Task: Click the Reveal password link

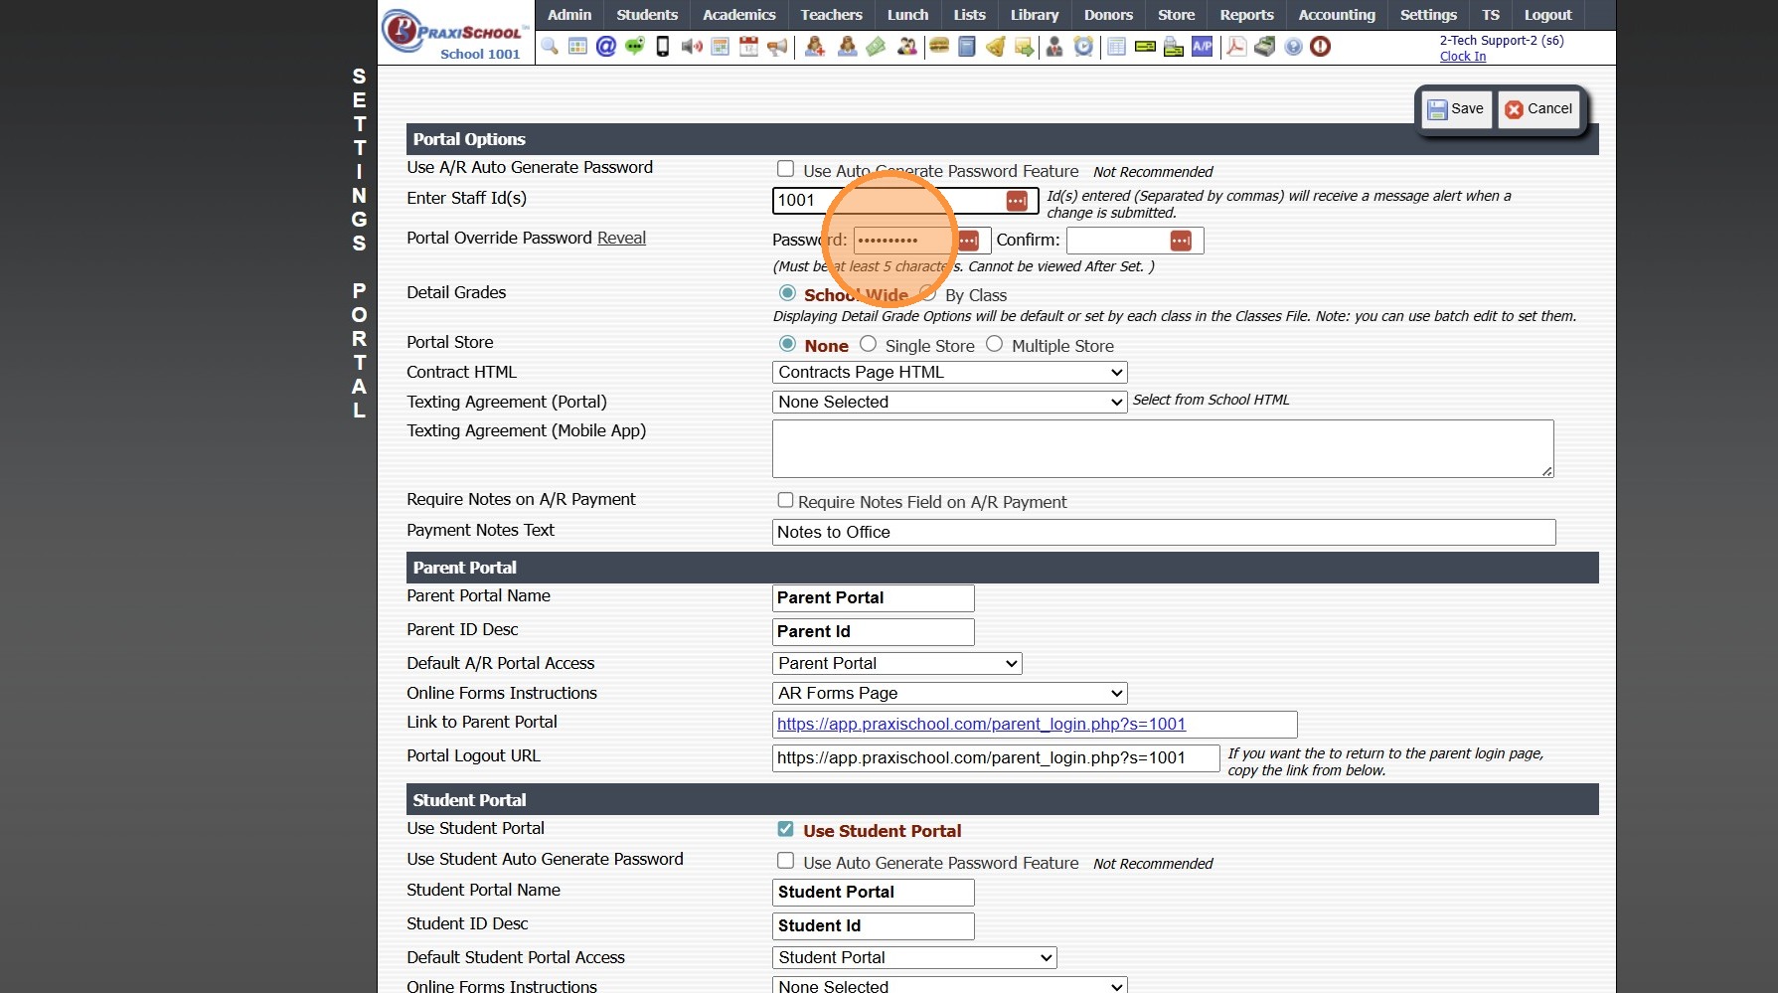Action: point(621,238)
